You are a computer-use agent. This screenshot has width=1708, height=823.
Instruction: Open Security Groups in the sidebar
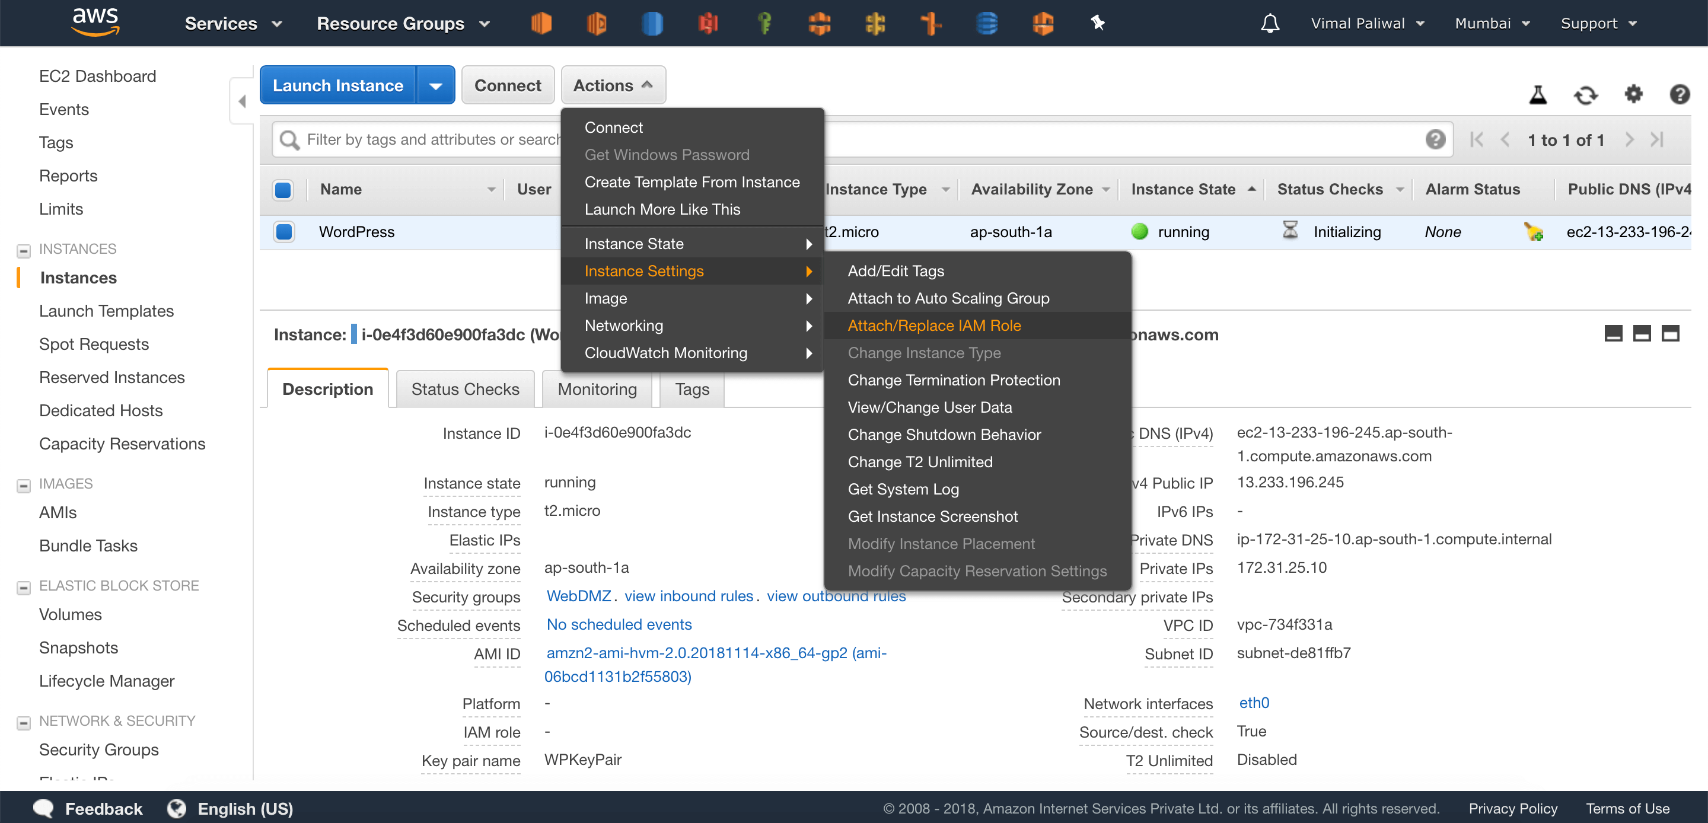tap(99, 749)
